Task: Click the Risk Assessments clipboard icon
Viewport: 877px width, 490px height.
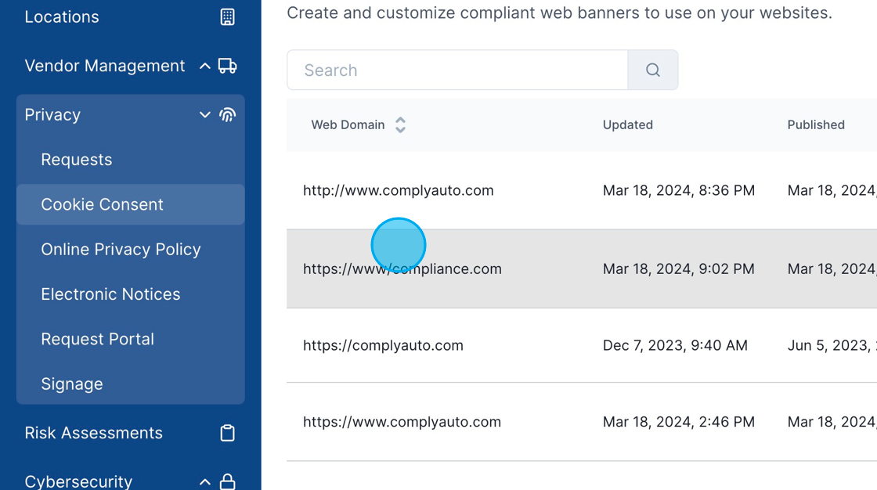Action: click(x=227, y=433)
